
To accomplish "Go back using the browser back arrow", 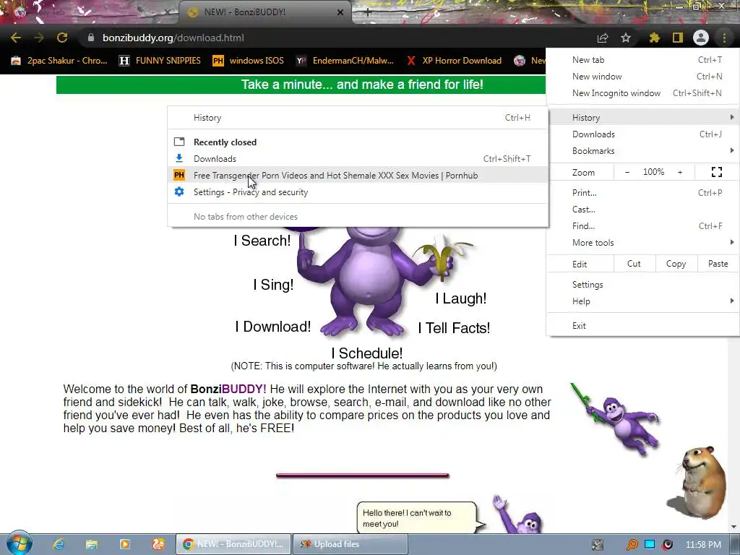I will 16,38.
